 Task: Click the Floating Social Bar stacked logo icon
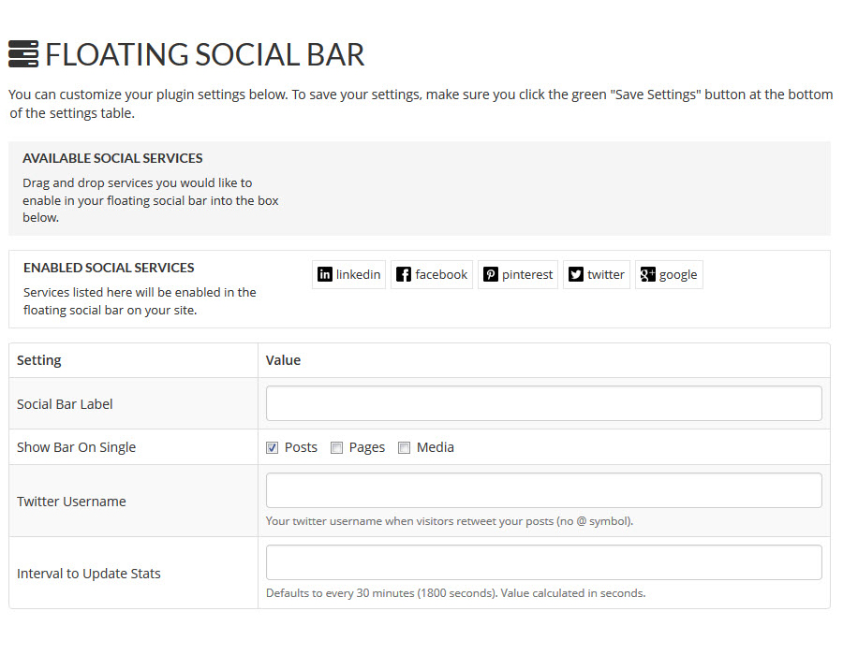coord(23,54)
